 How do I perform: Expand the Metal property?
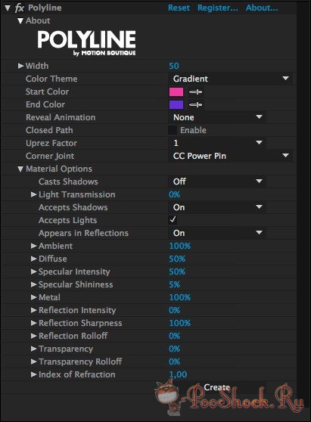pos(33,297)
